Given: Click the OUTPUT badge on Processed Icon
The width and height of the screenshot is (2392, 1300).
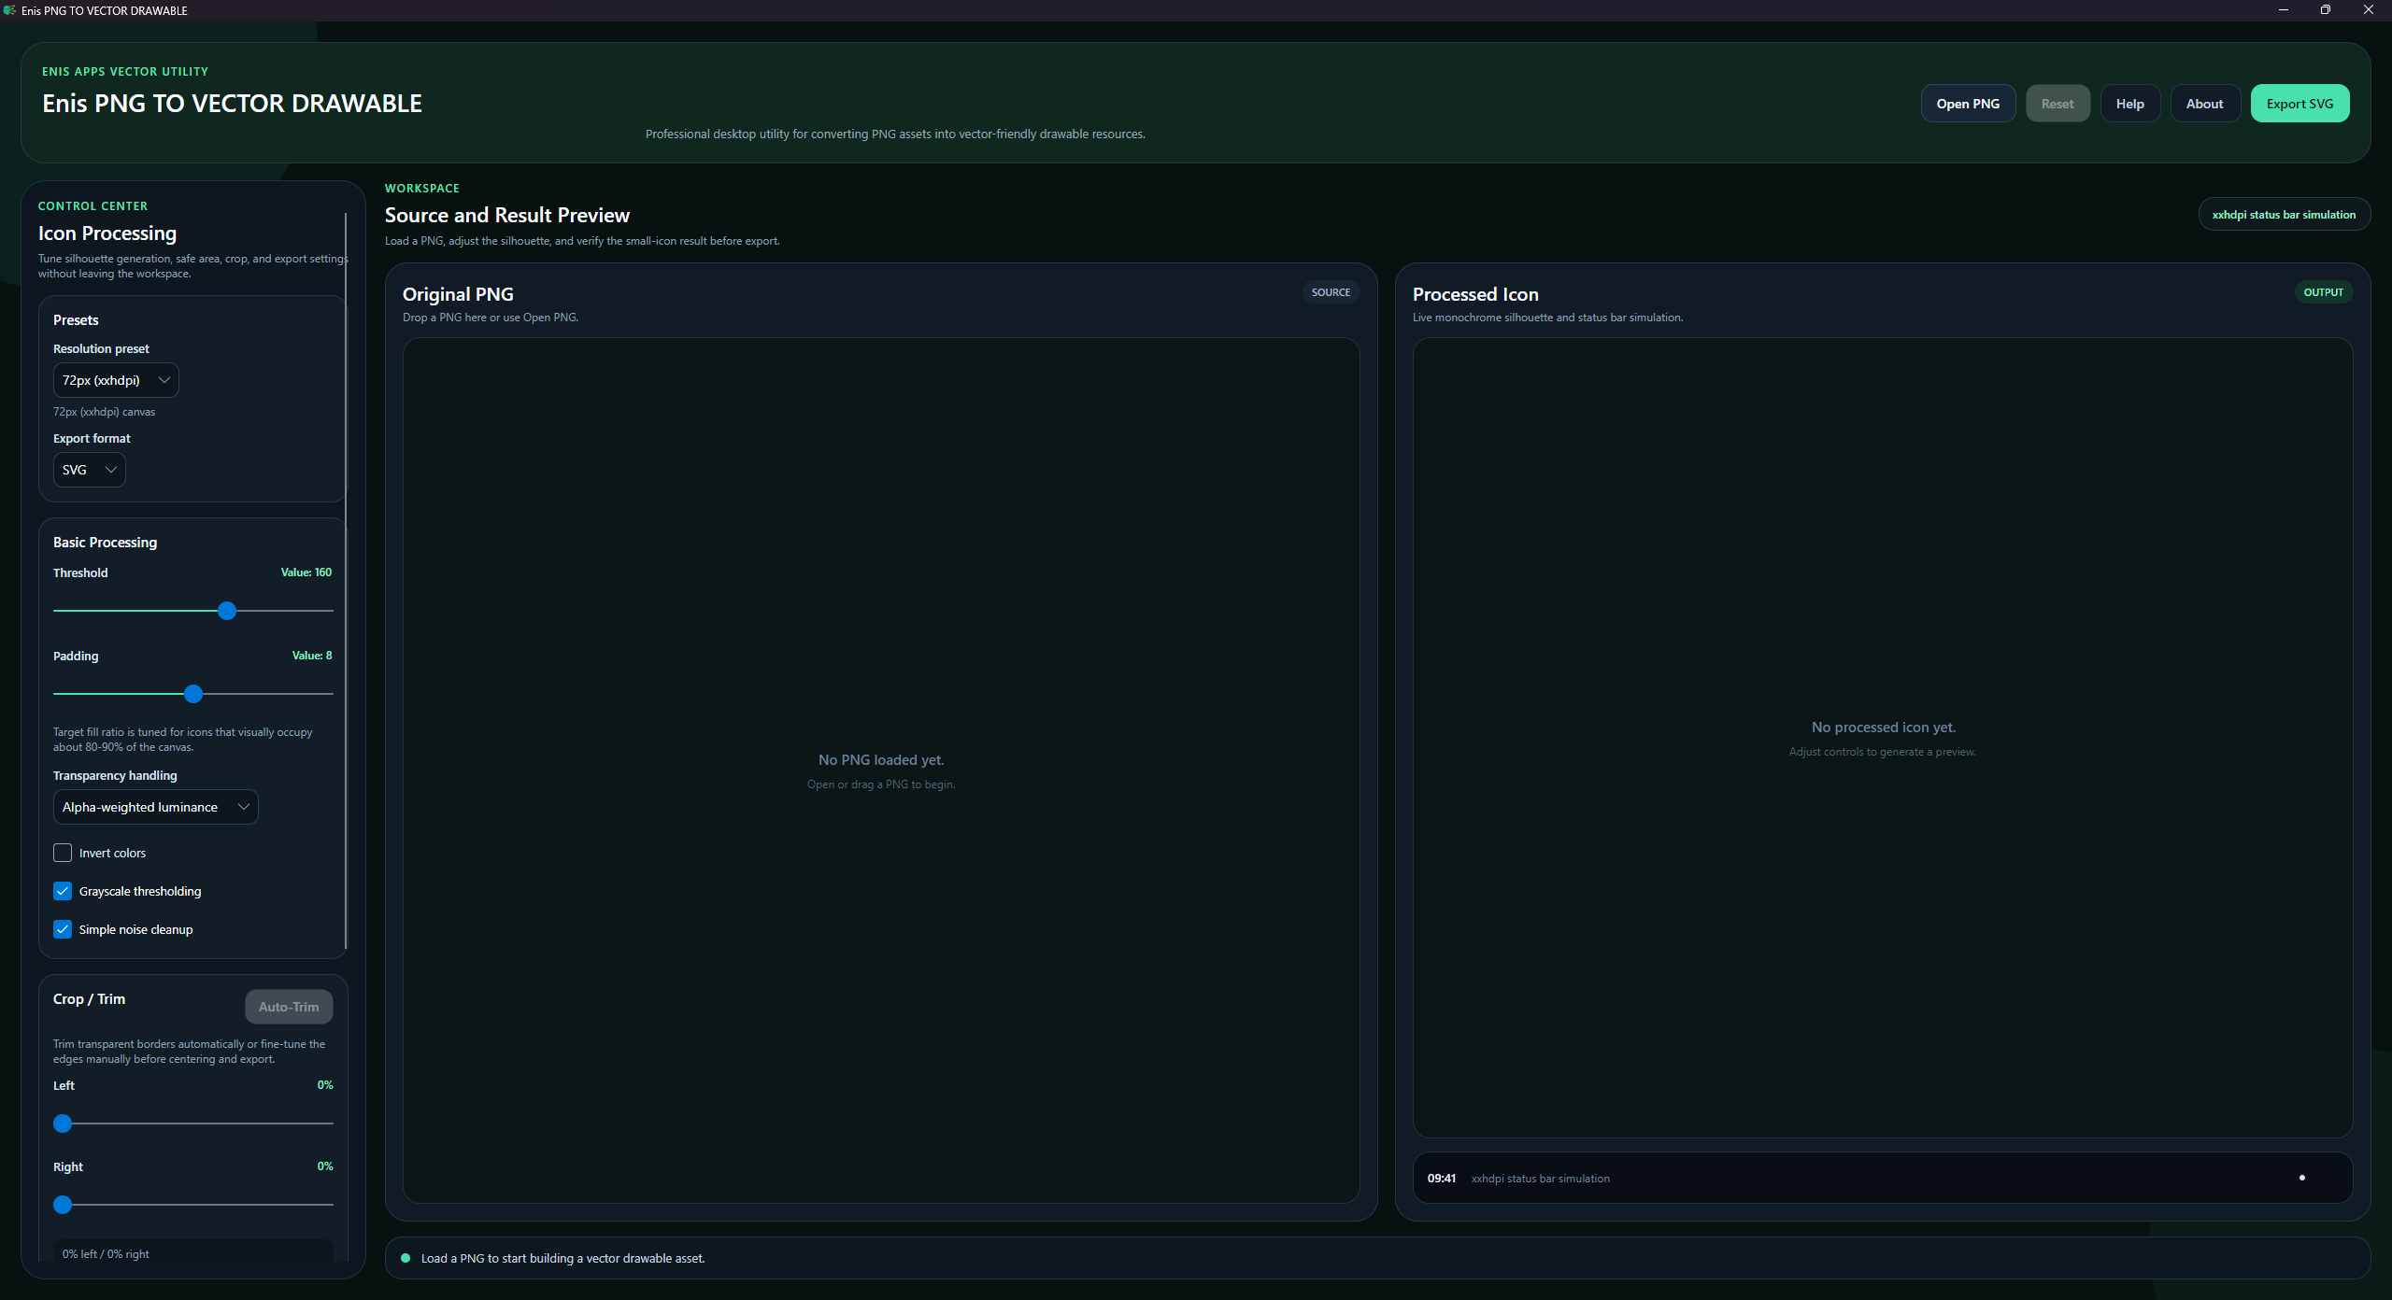Looking at the screenshot, I should pyautogui.click(x=2323, y=292).
